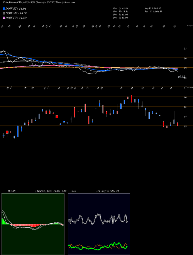Image resolution: width=193 pixels, height=255 pixels.
Task: Click the MACD '(12,26,9)' parameters readout
Action: 51,191
